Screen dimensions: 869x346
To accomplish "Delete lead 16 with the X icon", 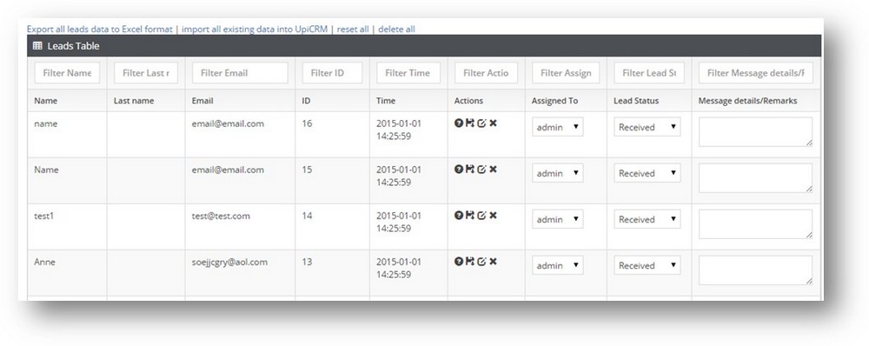I will (493, 123).
